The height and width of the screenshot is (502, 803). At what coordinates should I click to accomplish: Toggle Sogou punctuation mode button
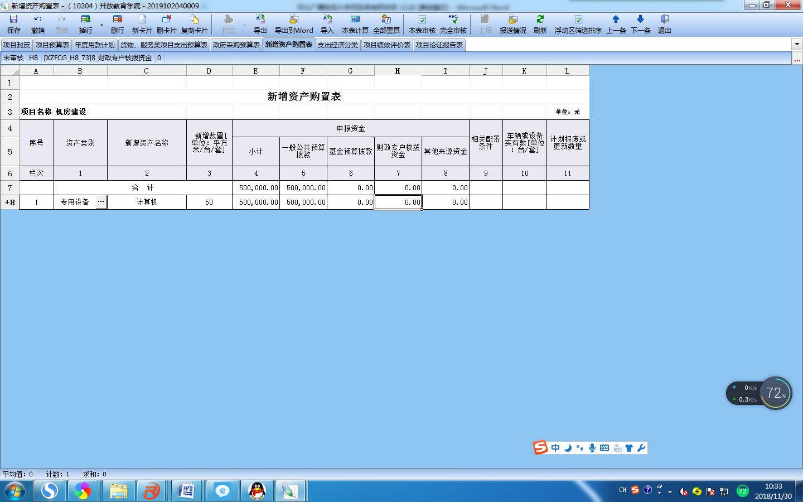pos(580,448)
